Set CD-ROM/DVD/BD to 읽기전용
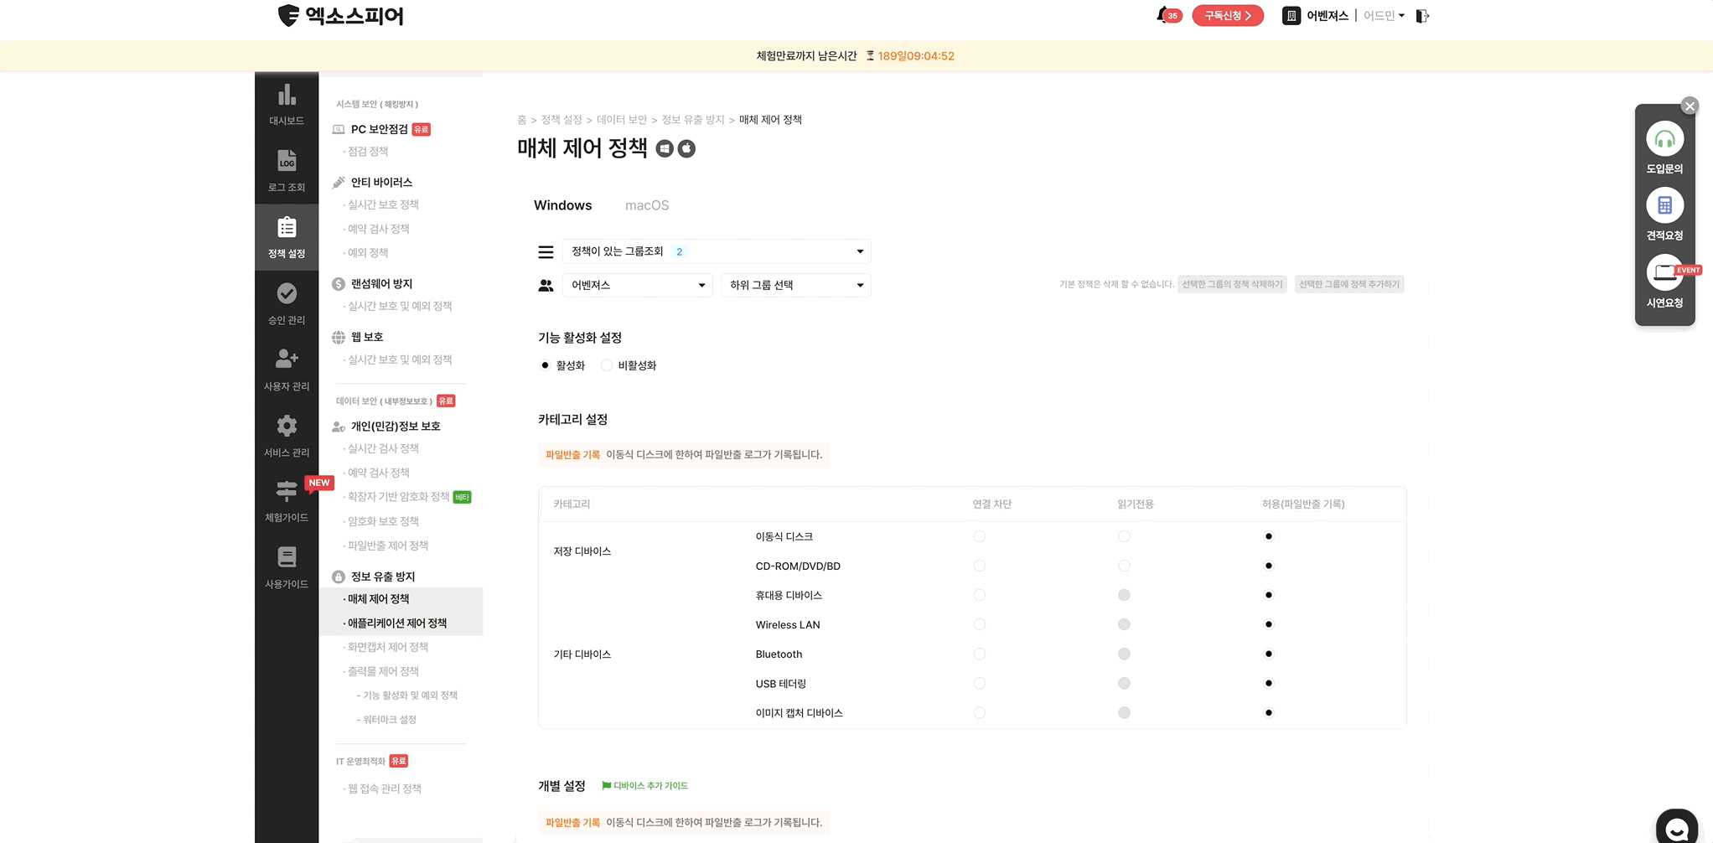Screen dimensions: 1713x843 pos(1124,566)
